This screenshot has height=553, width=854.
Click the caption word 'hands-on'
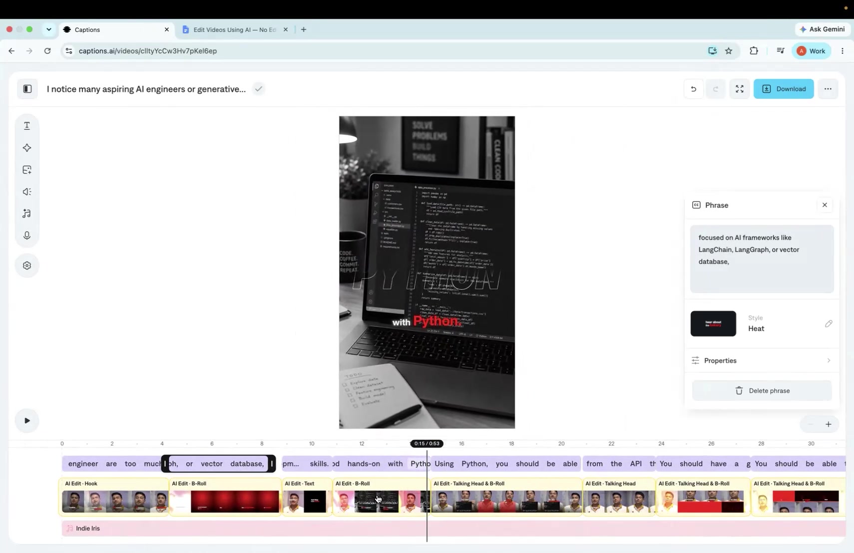(364, 464)
